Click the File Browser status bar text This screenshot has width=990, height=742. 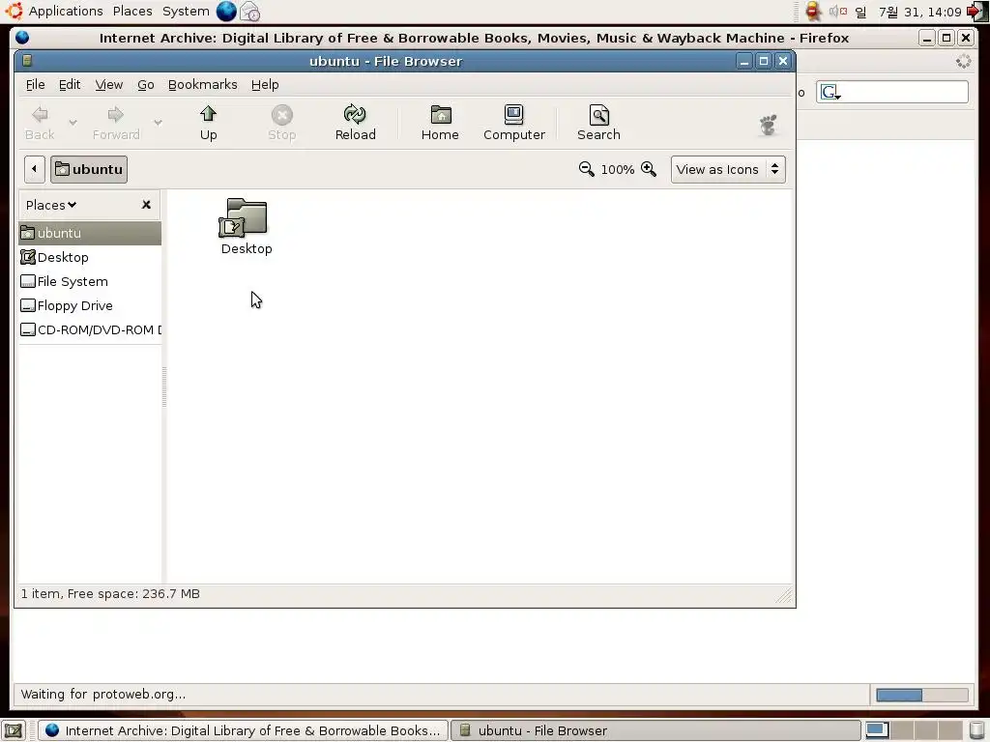[110, 594]
